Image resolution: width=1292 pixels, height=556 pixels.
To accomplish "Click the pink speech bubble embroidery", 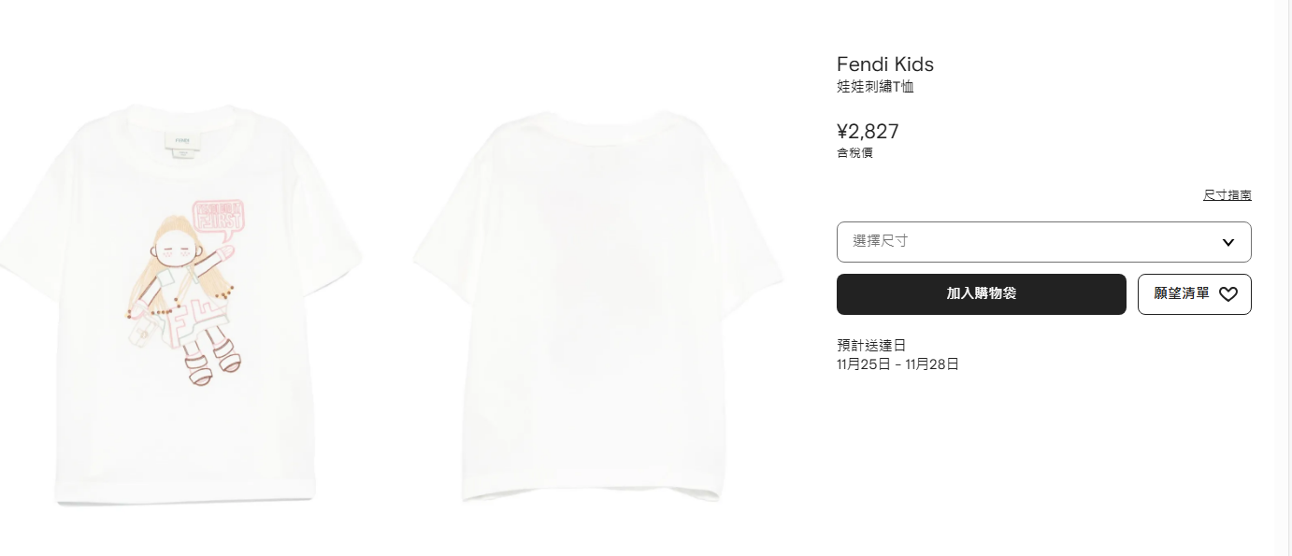I will tap(219, 216).
